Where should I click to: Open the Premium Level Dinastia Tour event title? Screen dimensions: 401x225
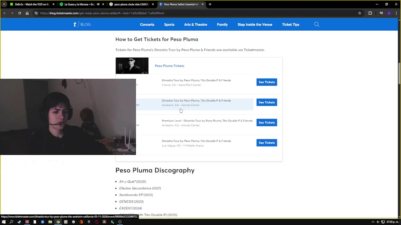[x=207, y=121]
